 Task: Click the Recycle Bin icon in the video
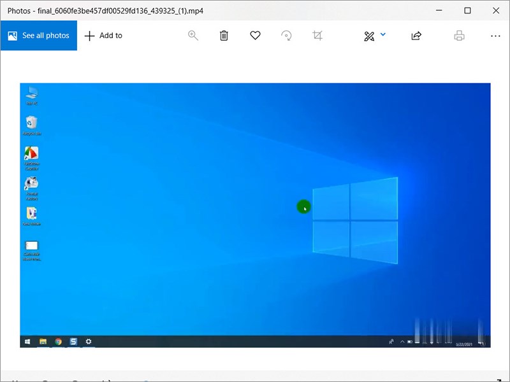coord(31,123)
